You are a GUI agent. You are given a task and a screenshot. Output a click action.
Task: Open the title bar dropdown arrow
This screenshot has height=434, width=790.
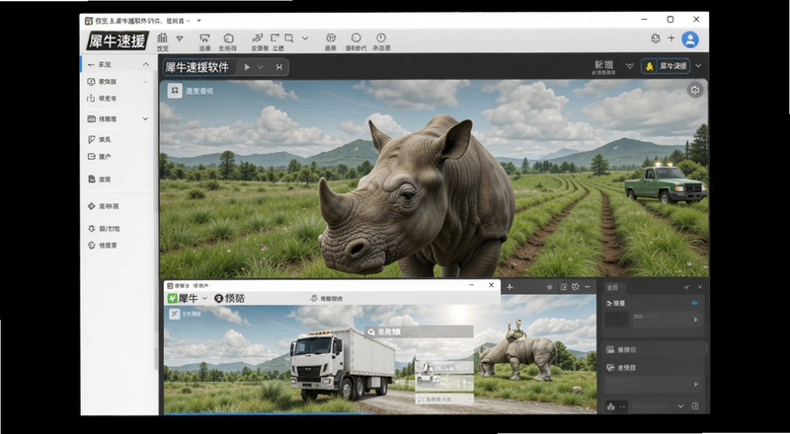click(199, 21)
